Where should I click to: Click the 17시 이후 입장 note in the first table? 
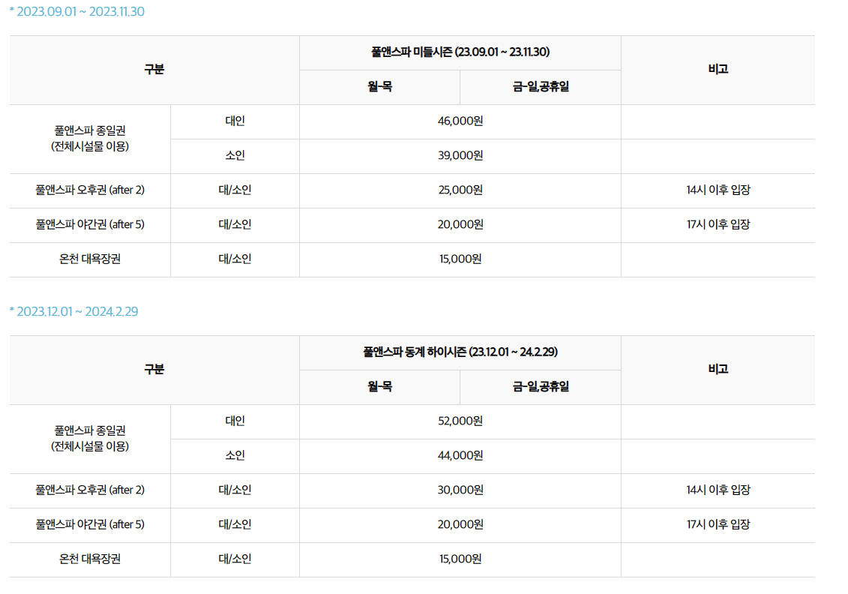click(718, 225)
